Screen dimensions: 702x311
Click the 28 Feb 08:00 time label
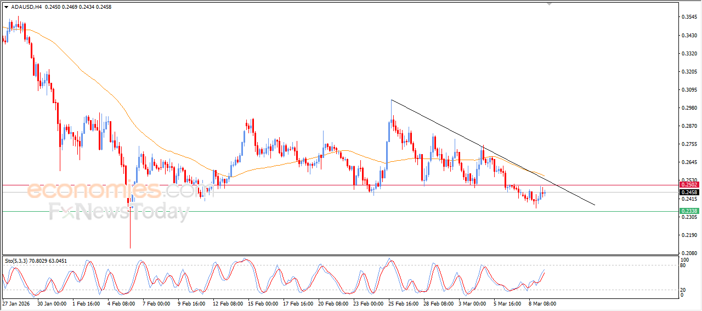coord(438,303)
